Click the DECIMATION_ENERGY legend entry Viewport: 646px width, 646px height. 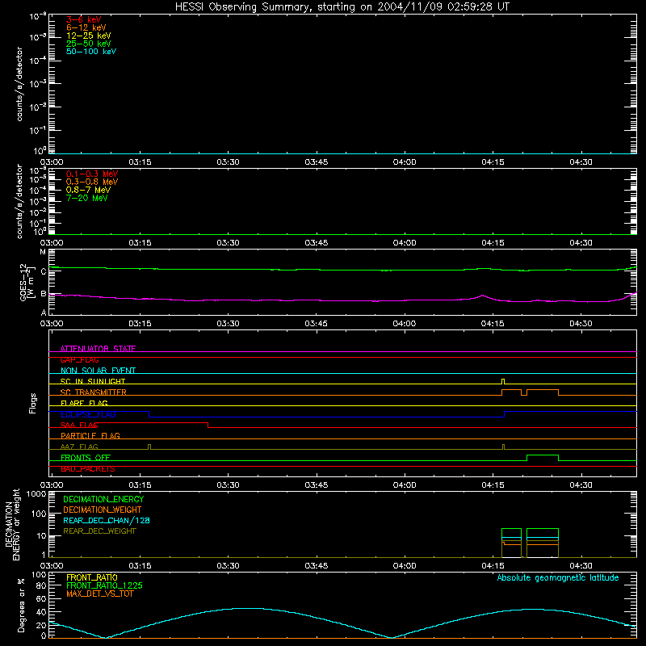[x=103, y=499]
